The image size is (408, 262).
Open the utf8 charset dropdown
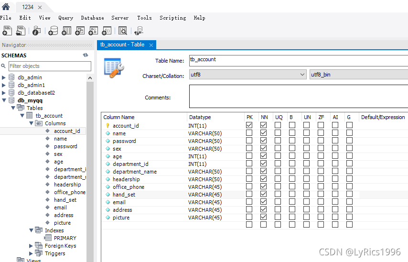tap(247, 75)
